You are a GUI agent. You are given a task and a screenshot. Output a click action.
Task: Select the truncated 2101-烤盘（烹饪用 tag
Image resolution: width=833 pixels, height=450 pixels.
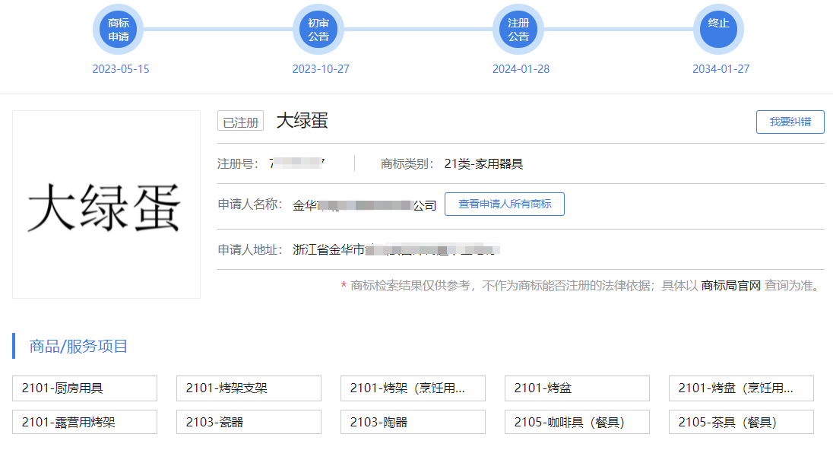[x=741, y=388]
